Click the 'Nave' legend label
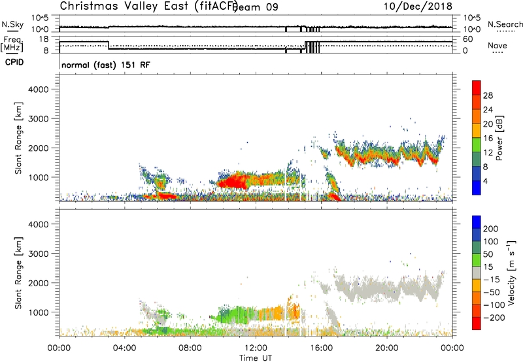523x362 pixels. click(x=498, y=46)
